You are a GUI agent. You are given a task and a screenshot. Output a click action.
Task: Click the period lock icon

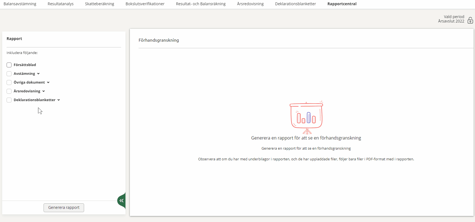point(470,21)
